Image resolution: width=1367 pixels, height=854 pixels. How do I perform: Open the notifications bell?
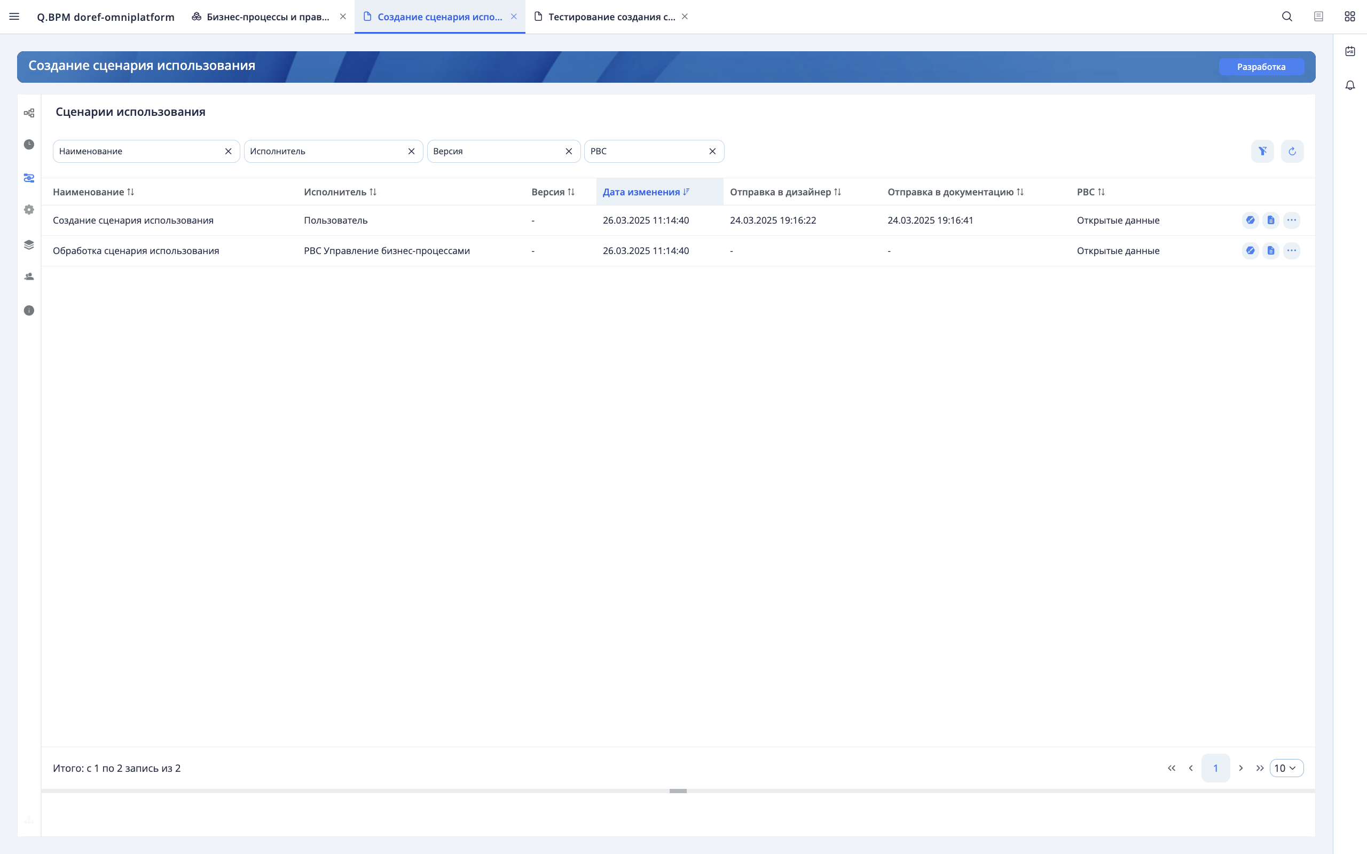(x=1350, y=85)
